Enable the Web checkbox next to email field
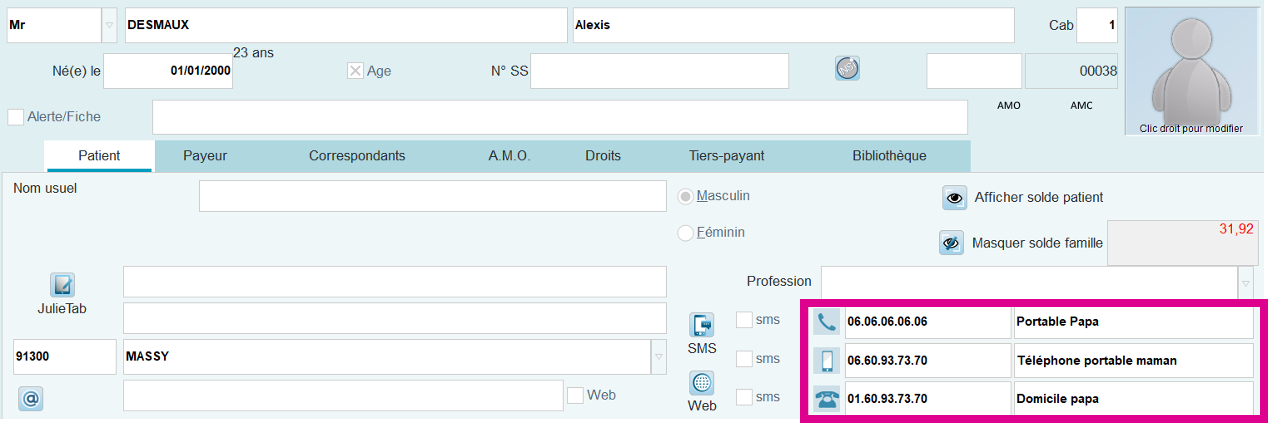Image resolution: width=1268 pixels, height=423 pixels. point(575,395)
